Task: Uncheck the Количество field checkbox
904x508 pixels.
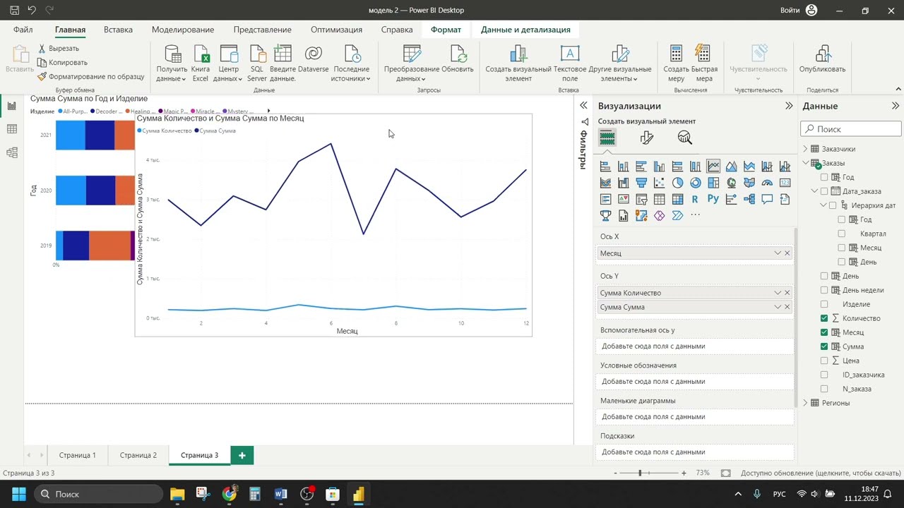Action: [824, 318]
